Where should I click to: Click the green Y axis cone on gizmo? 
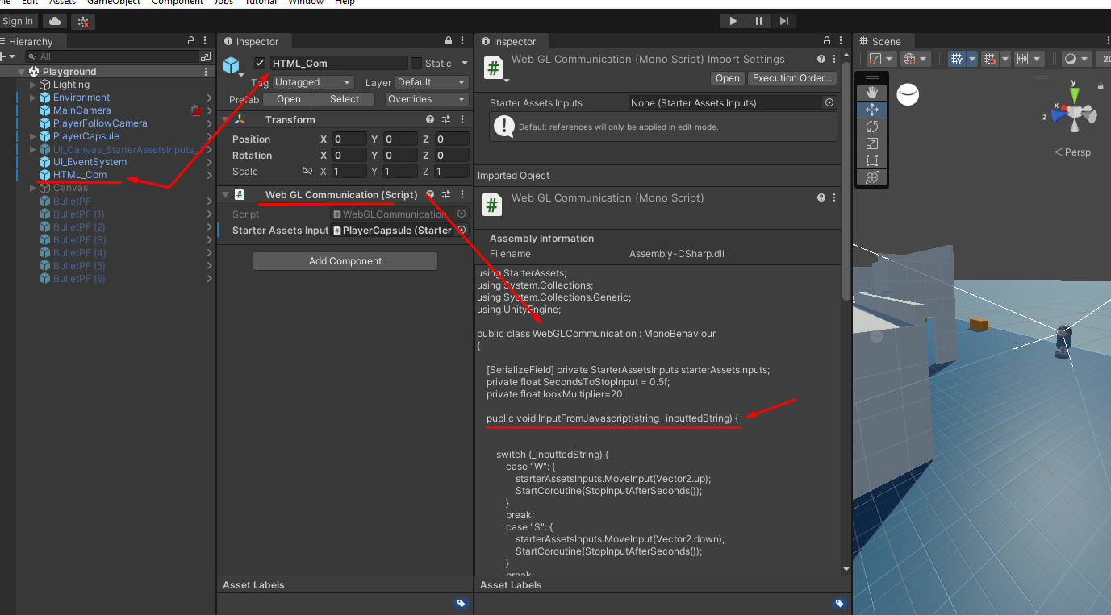click(x=1074, y=97)
